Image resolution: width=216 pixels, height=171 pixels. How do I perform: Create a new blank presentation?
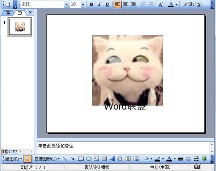[x=8, y=4]
